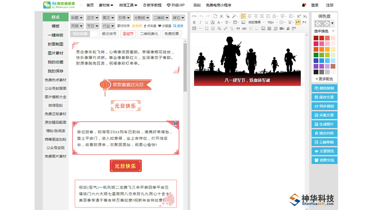Screen dimensions: 373x210
Task: Apply subscript formatting
Action: [305, 16]
